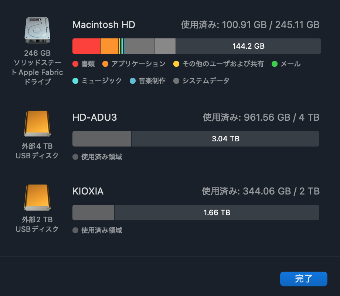
Task: Click the HD-ADU3 external drive icon
Action: pos(37,123)
